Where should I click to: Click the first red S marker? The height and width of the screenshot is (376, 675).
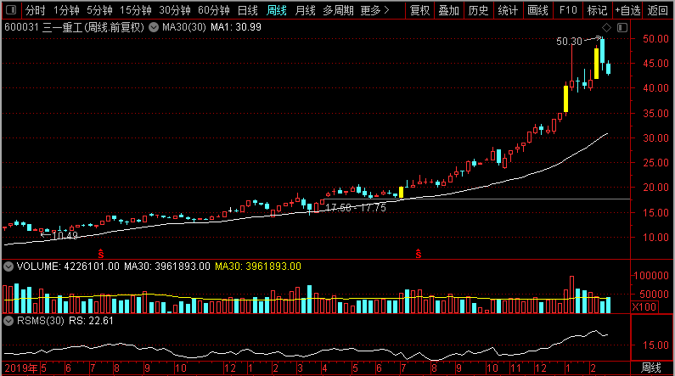[101, 254]
